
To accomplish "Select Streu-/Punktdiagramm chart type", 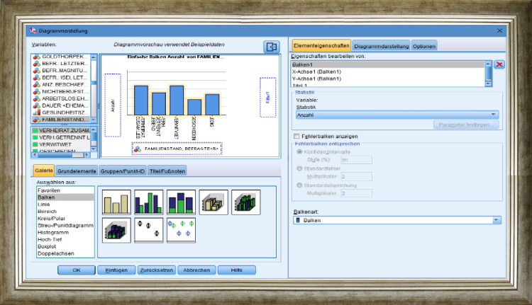I will [65, 225].
